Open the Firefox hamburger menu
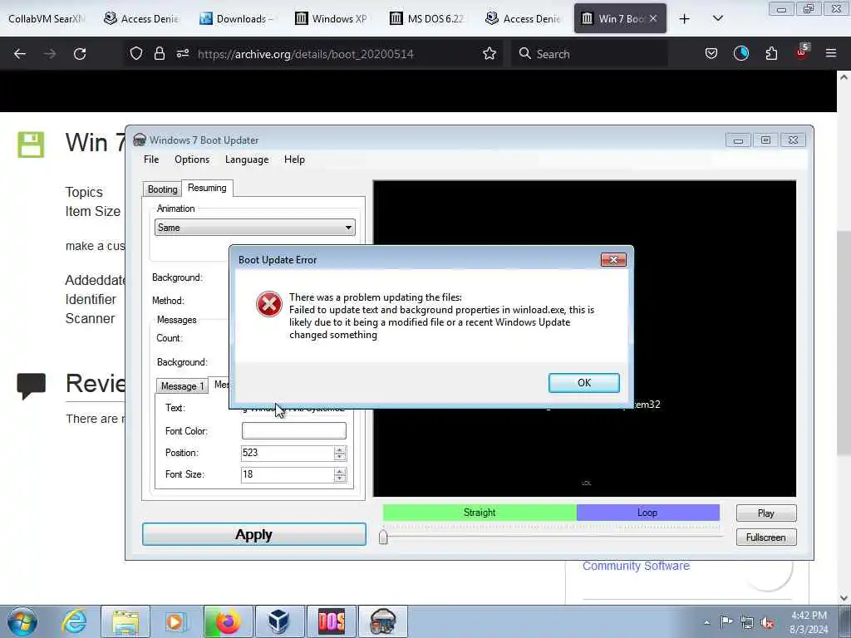The width and height of the screenshot is (851, 638). (831, 53)
